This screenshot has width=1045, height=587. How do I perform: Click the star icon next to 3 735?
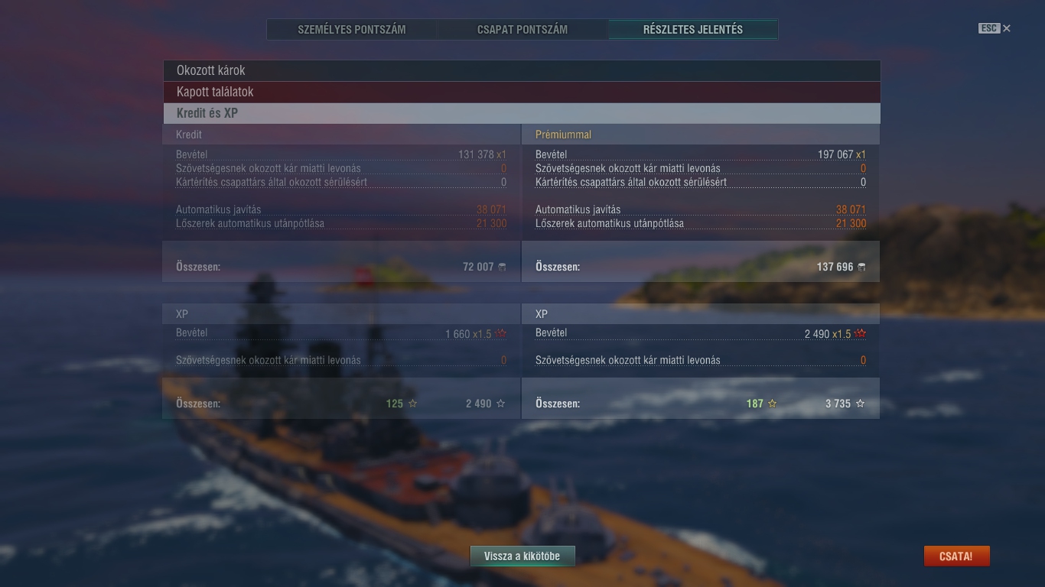861,404
